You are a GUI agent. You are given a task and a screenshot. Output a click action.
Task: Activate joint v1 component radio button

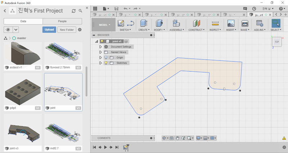[126, 41]
